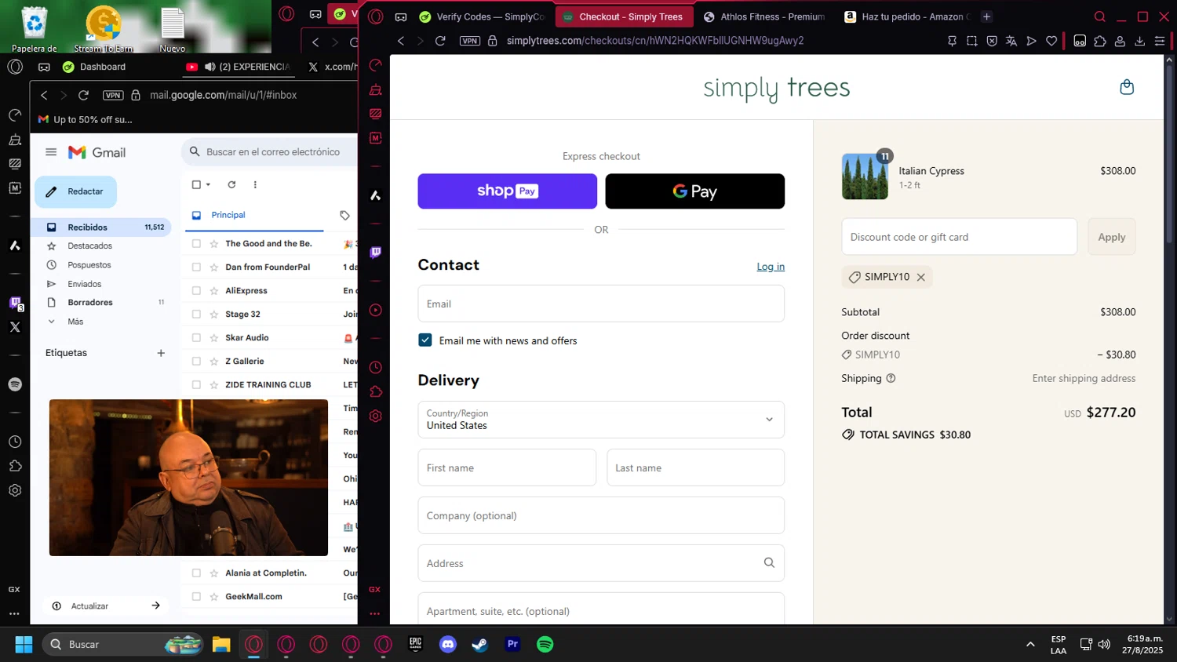Viewport: 1177px width, 662px height.
Task: Switch to Athlos Fitness tab
Action: (763, 16)
